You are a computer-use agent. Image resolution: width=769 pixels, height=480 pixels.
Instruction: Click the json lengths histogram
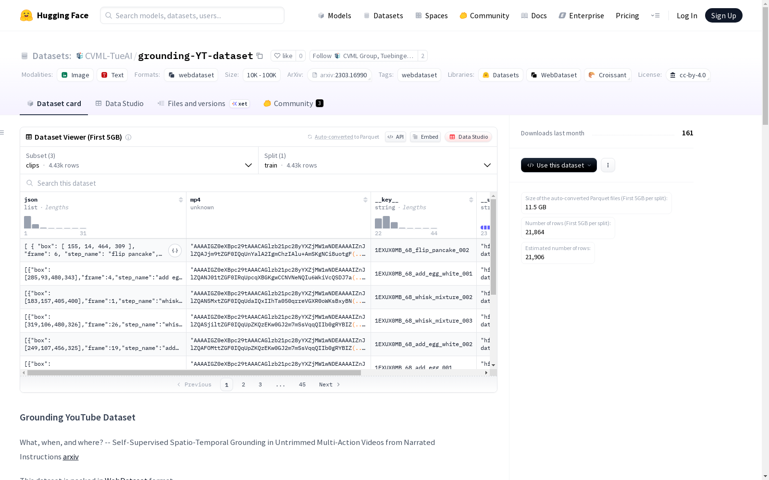55,222
